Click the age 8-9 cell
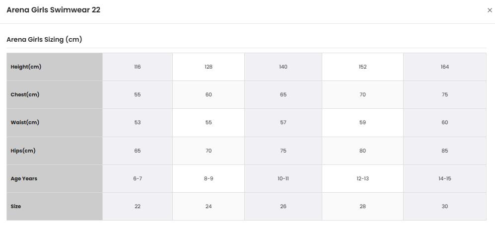This screenshot has height=229, width=495. (209, 178)
